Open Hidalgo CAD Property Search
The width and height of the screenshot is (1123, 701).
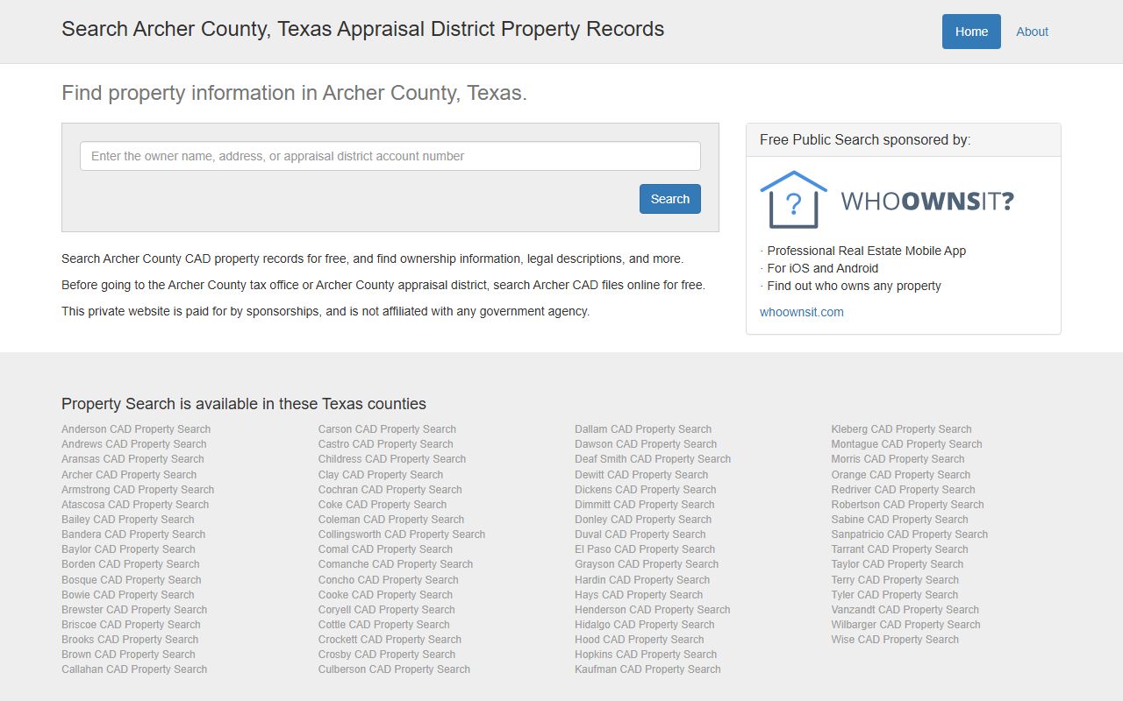coord(645,625)
